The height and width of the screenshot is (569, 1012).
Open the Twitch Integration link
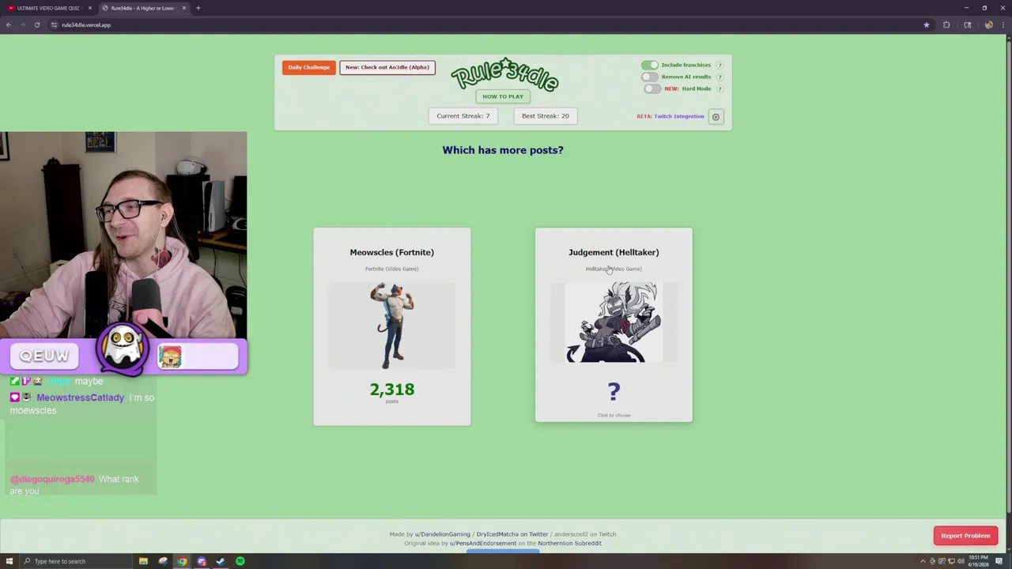pos(679,116)
